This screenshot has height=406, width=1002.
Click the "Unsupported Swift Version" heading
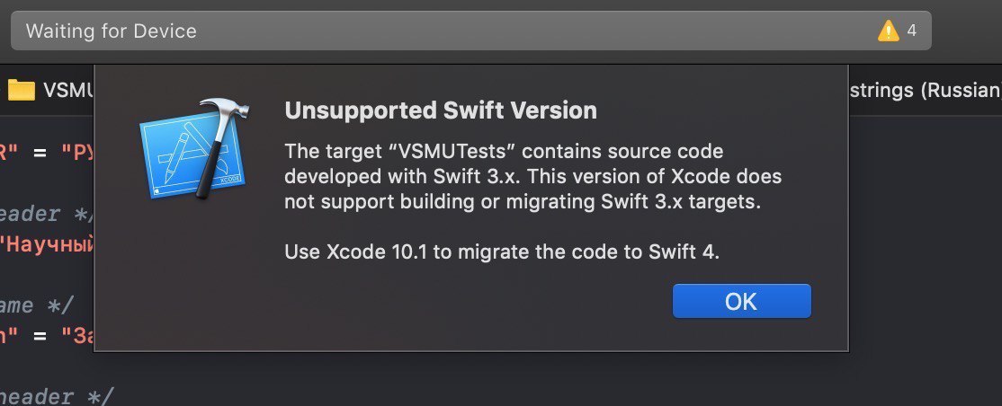[x=441, y=110]
